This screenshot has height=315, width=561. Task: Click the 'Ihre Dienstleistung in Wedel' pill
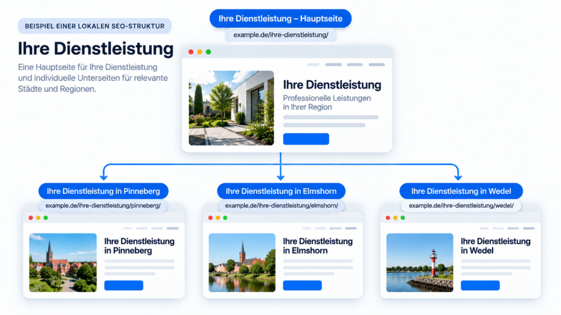click(x=461, y=191)
